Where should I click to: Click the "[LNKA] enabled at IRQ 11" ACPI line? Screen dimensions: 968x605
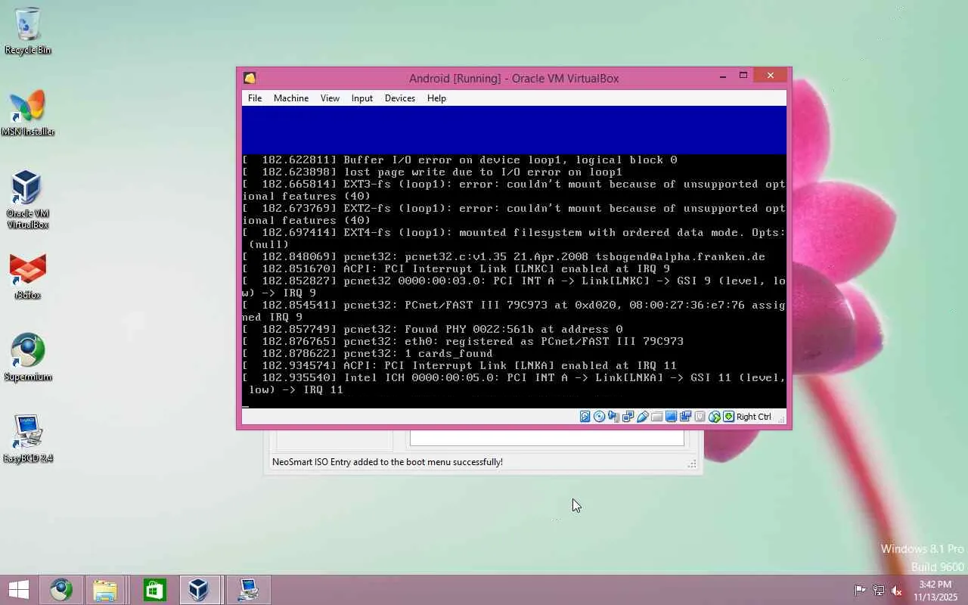tap(460, 366)
